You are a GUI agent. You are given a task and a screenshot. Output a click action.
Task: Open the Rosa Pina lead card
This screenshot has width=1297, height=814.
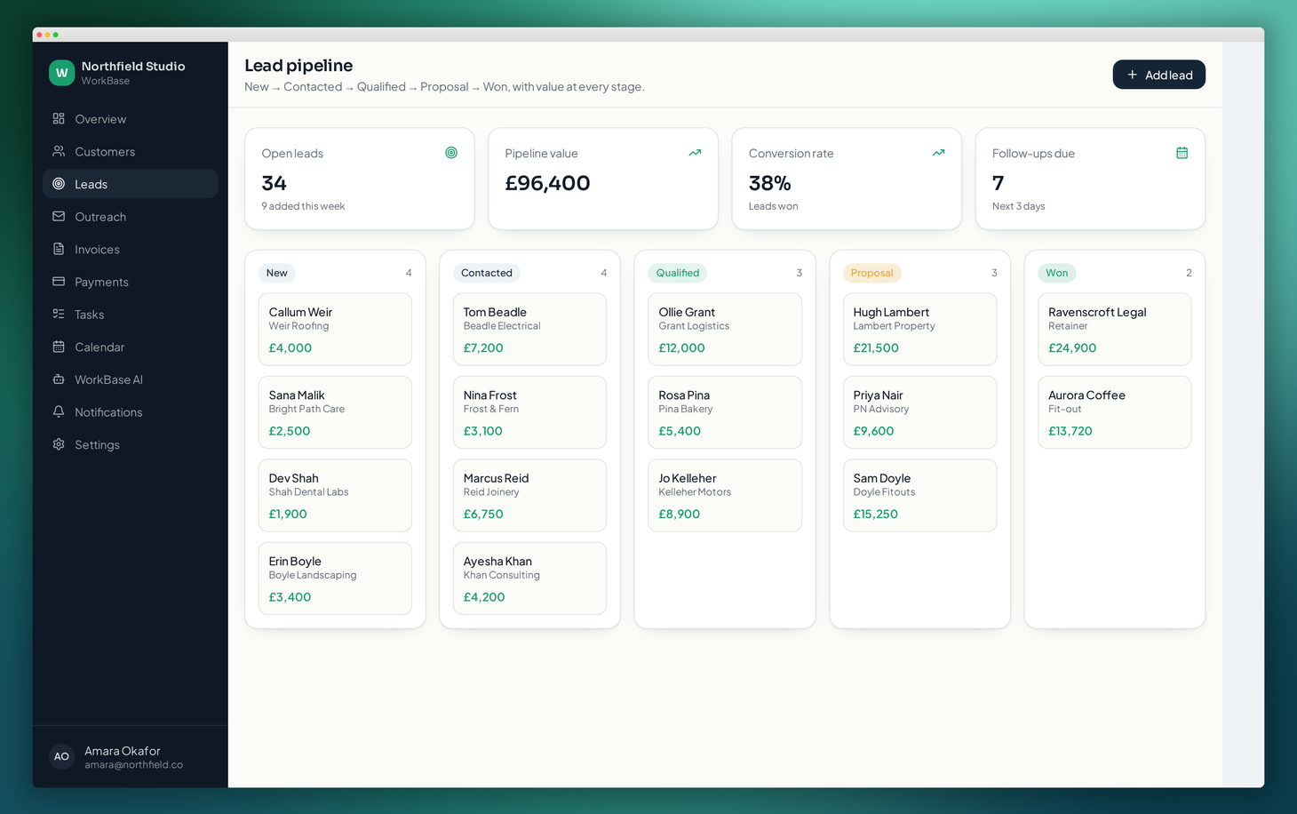(725, 412)
